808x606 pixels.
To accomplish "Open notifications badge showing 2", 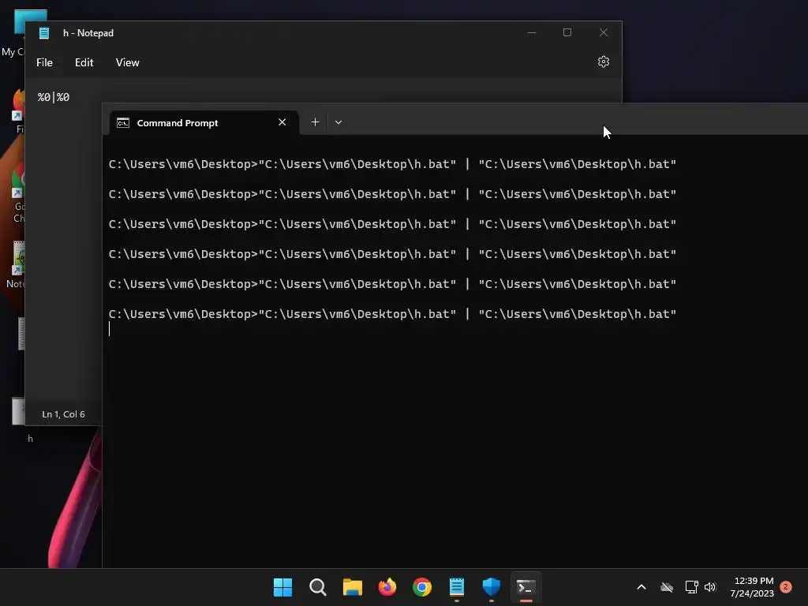I will pos(786,587).
